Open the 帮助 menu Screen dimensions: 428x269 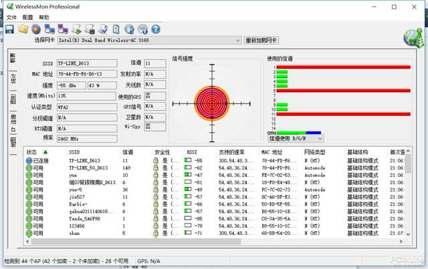[x=44, y=17]
